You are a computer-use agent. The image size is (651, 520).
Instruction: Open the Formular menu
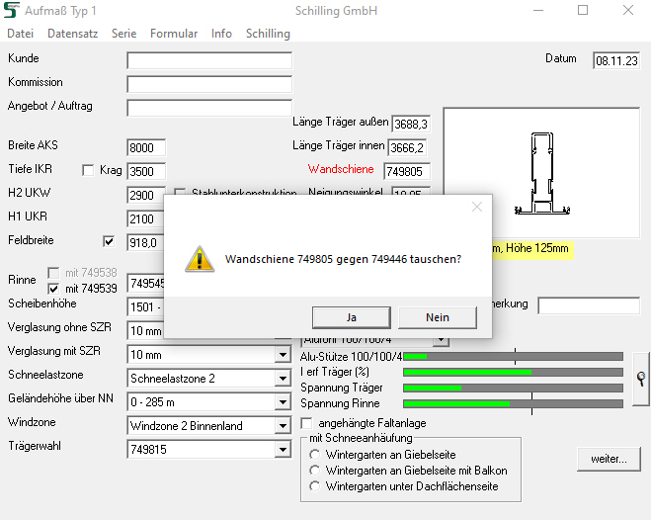point(174,34)
